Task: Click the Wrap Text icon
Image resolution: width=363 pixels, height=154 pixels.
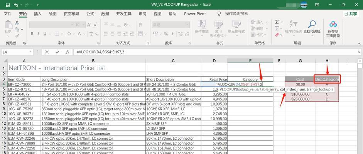Action: tap(140, 25)
